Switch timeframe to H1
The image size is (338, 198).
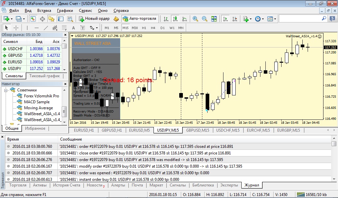click(x=144, y=28)
